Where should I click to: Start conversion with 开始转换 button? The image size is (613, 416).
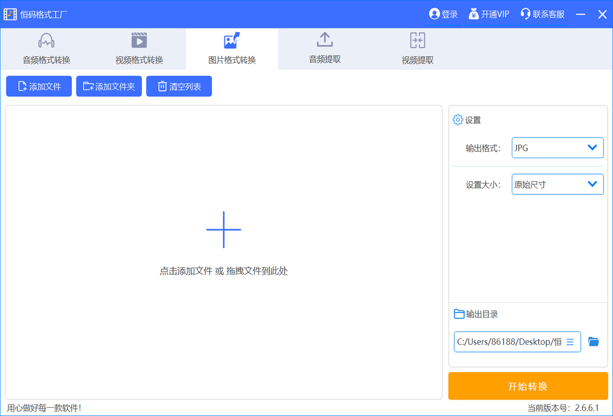point(528,386)
